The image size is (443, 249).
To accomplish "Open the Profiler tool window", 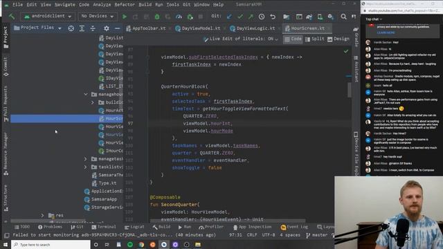I will [211, 227].
